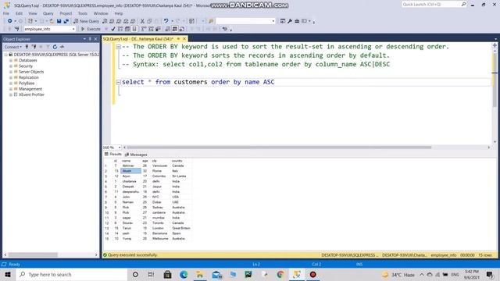
Task: Click the Windows Start button
Action: click(8, 274)
